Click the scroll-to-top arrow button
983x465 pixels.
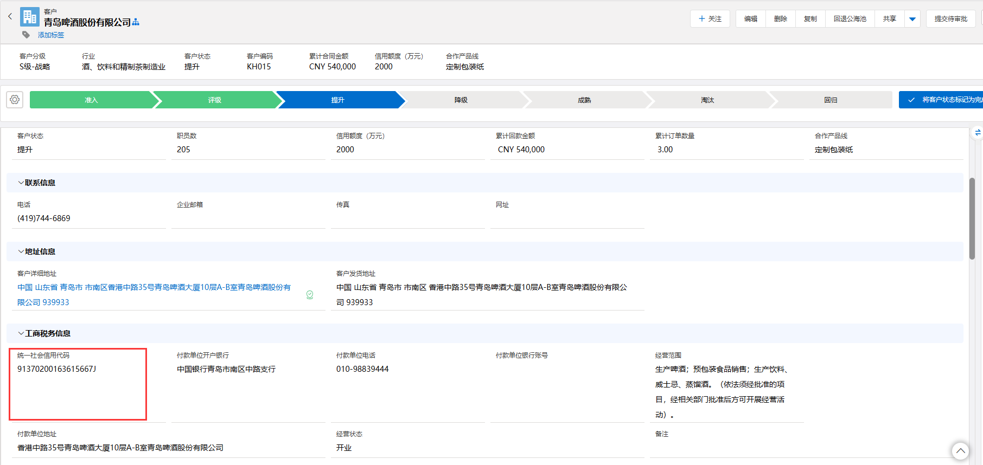[x=960, y=451]
